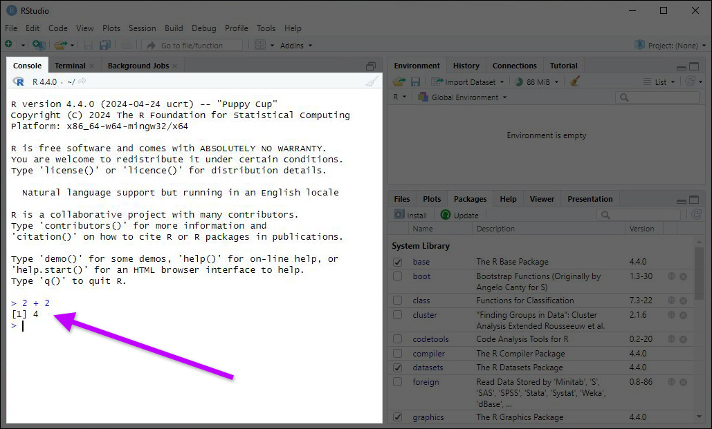The height and width of the screenshot is (429, 712).
Task: Refresh the Packages list
Action: click(x=697, y=214)
